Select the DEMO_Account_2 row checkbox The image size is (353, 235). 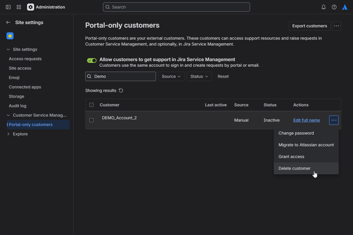tap(92, 120)
